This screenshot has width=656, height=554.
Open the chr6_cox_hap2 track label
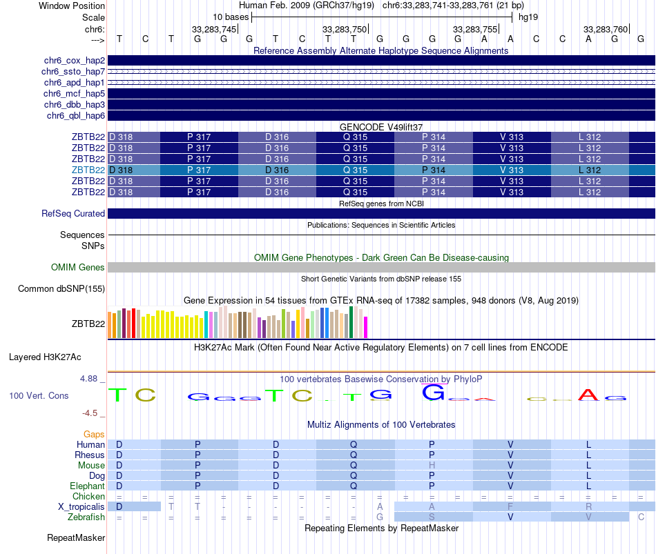(75, 61)
